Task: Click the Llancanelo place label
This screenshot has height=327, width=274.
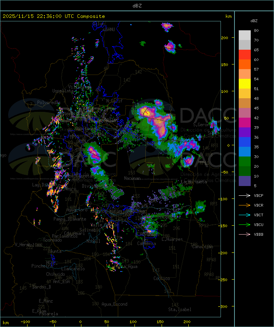Action: (73, 269)
